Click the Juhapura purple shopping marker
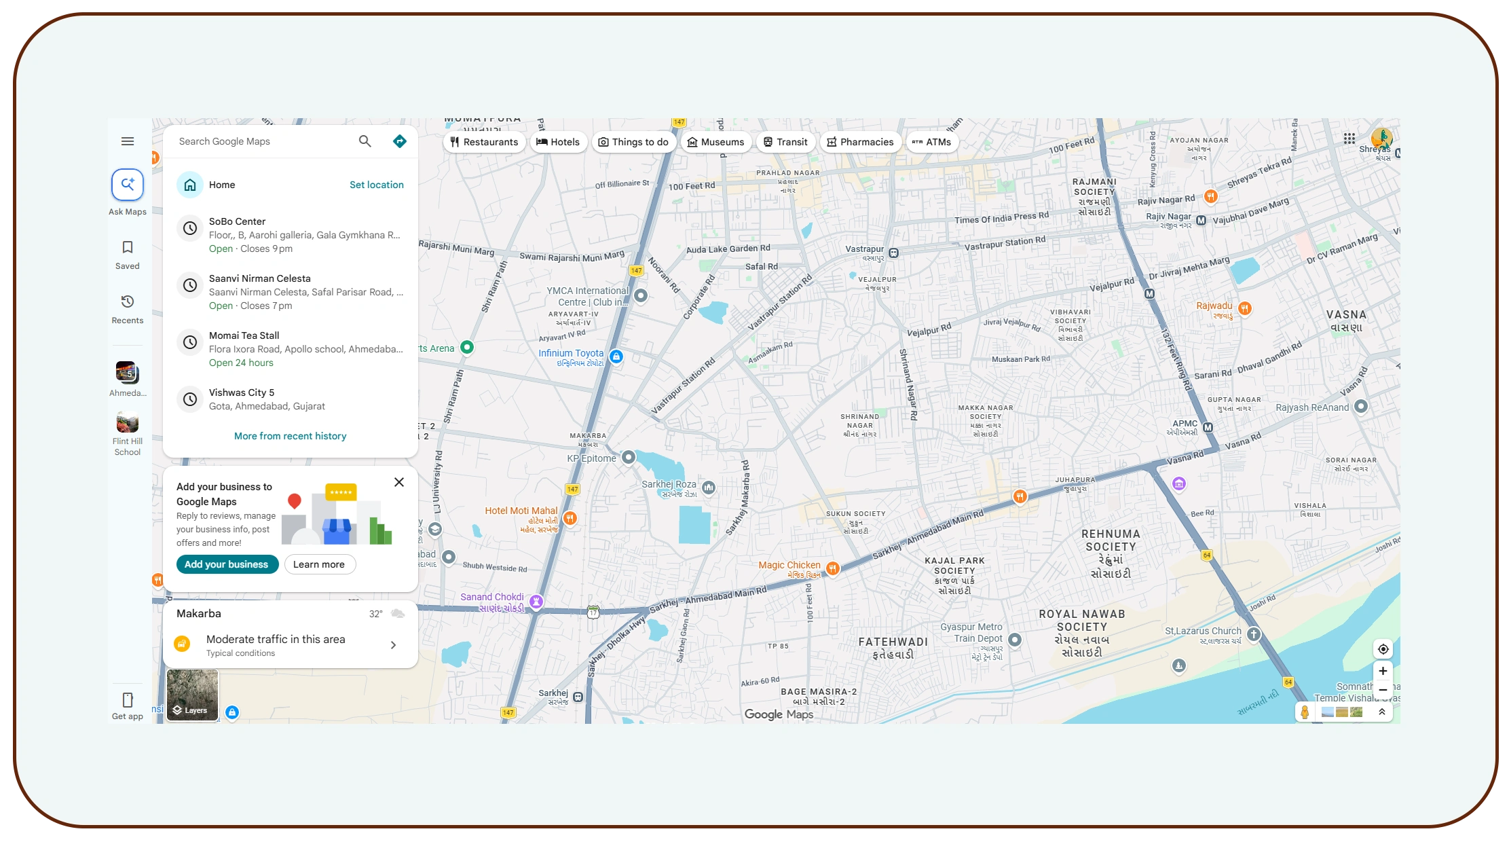This screenshot has height=842, width=1509. (x=1179, y=483)
